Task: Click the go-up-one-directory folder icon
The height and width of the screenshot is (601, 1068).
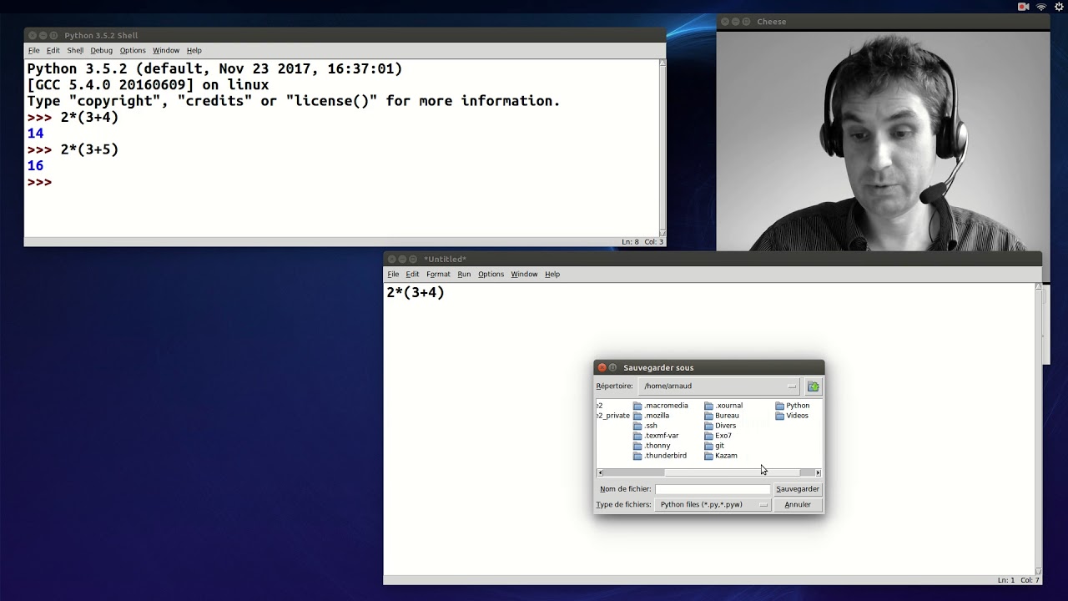Action: click(814, 386)
